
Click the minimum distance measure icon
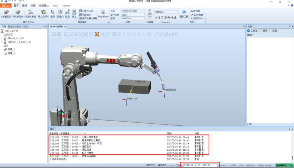tap(171, 34)
